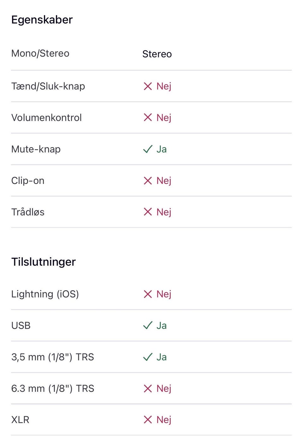
Task: Click the Trådløs property label
Action: [x=28, y=212]
